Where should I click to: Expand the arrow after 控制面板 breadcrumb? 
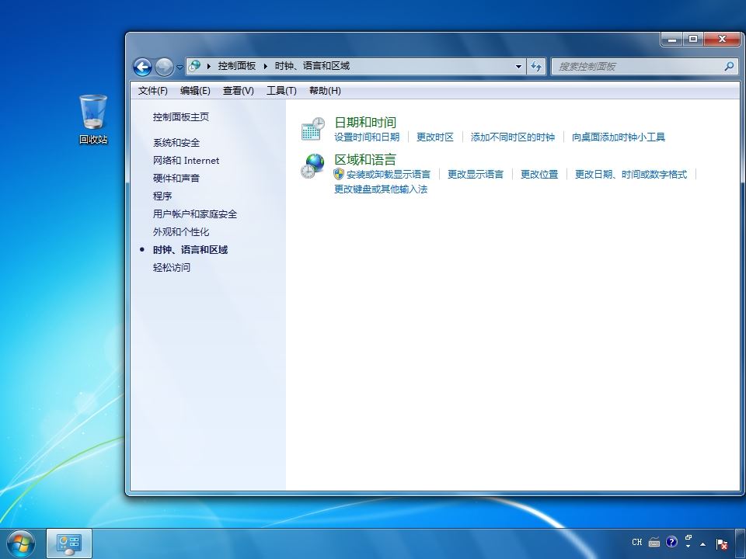[x=266, y=67]
